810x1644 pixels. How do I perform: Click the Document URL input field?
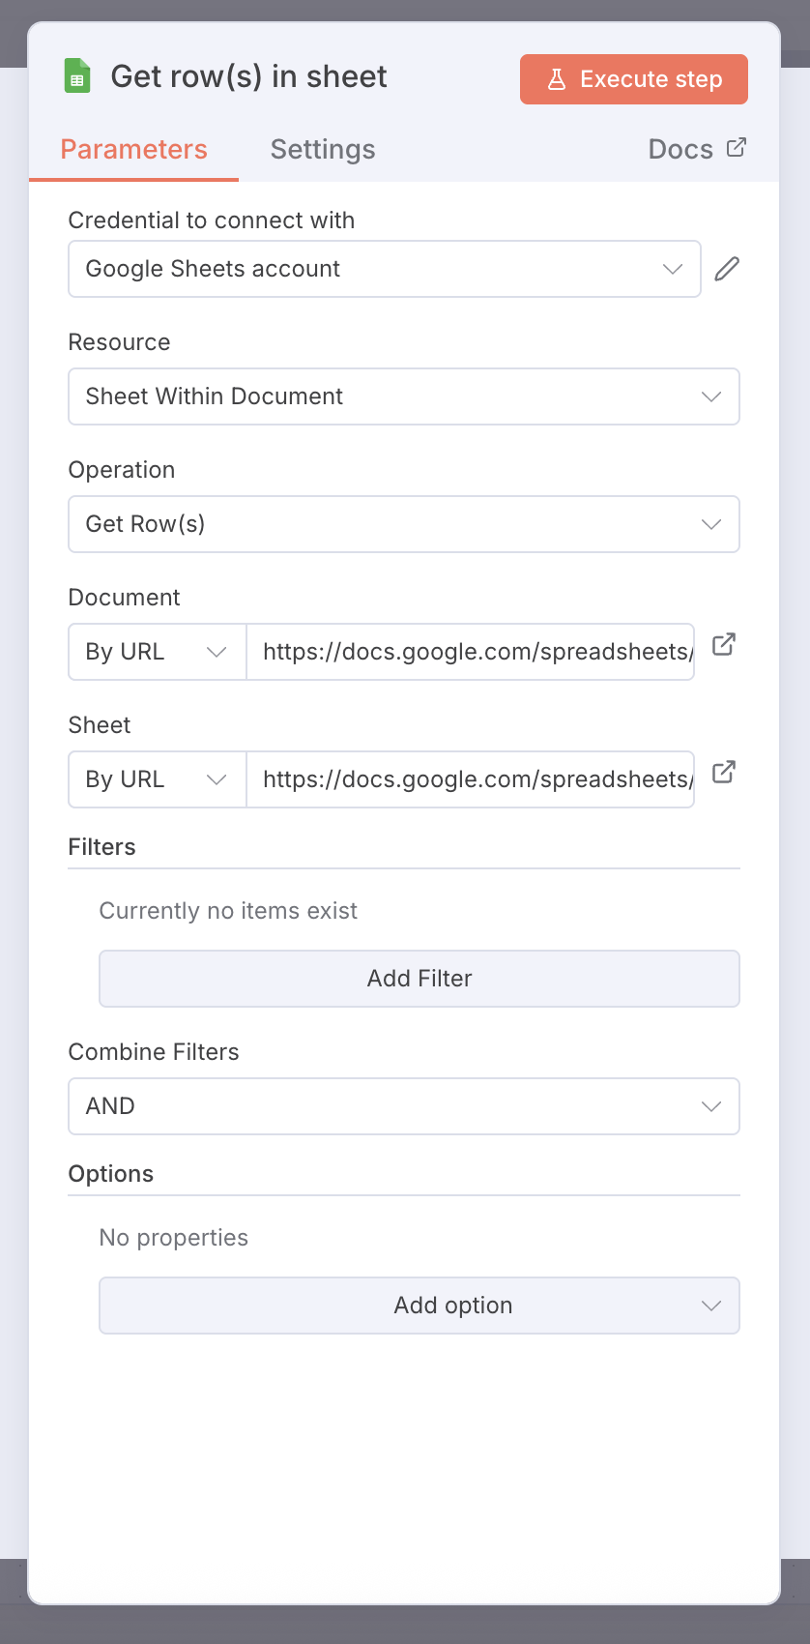(x=471, y=652)
